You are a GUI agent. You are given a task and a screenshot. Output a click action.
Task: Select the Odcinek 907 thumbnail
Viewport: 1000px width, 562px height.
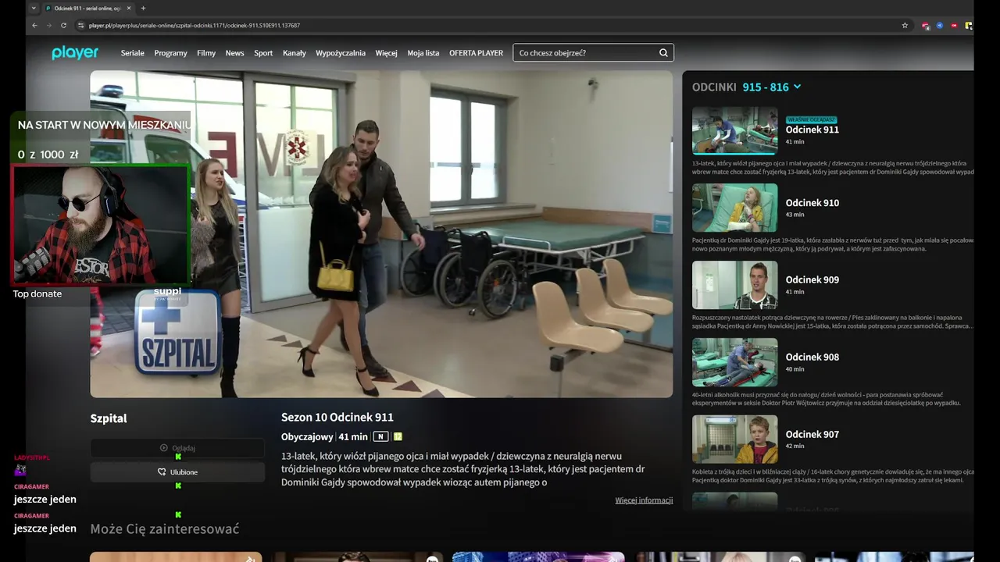pos(734,439)
